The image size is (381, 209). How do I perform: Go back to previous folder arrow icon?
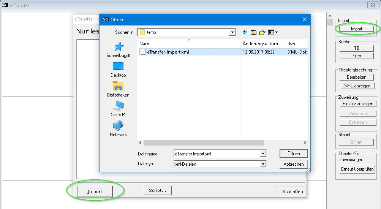245,33
